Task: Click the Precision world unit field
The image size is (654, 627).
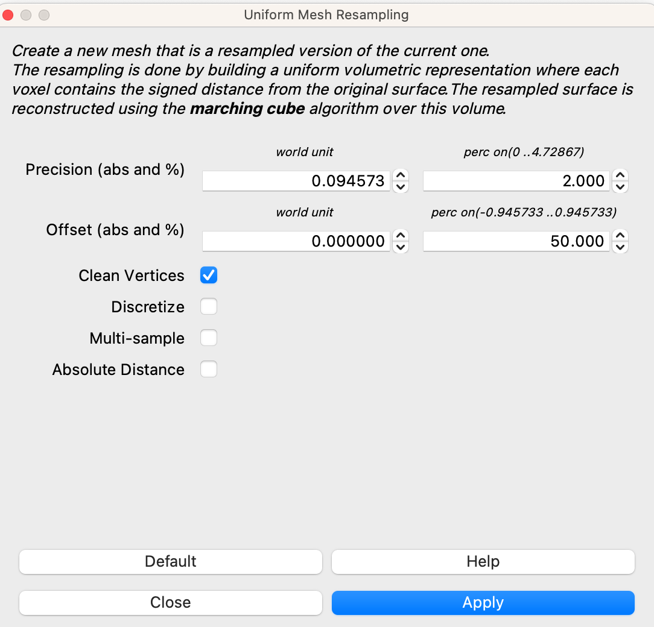Action: click(x=296, y=181)
